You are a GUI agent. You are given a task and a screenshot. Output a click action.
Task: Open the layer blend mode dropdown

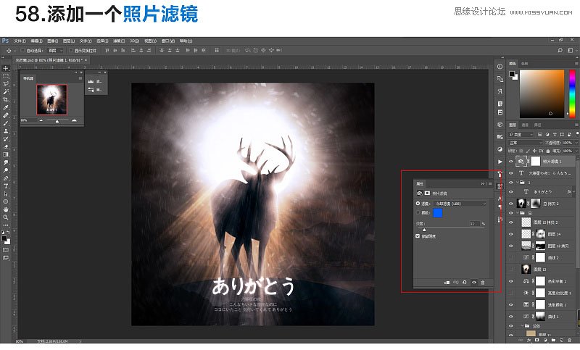click(x=525, y=143)
